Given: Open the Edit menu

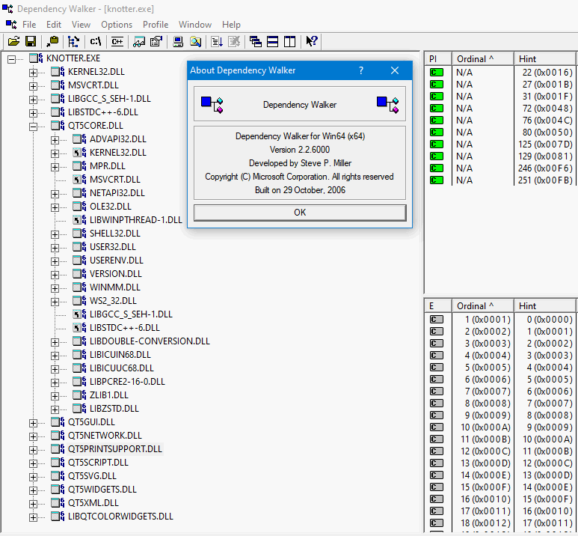Looking at the screenshot, I should tap(54, 25).
